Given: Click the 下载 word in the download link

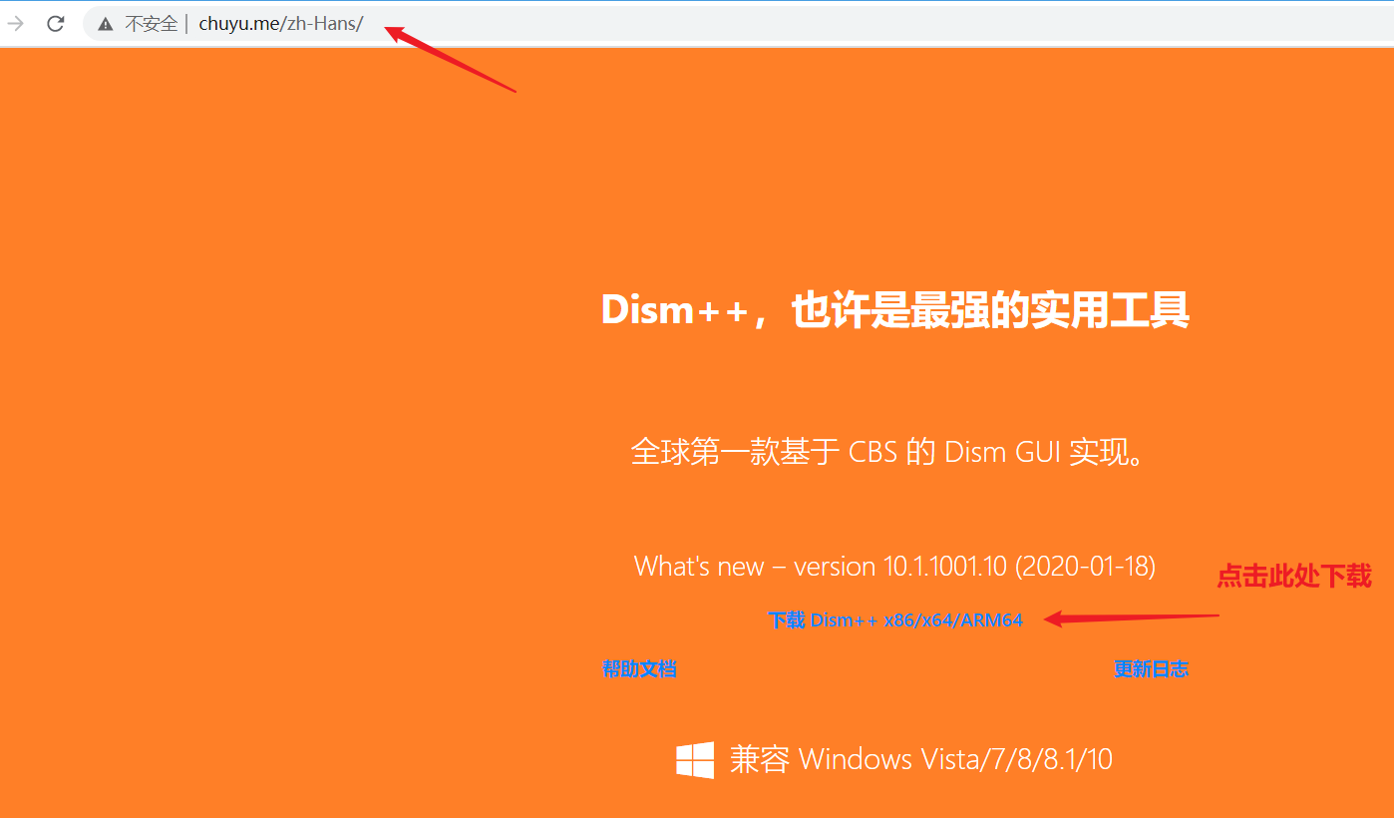Looking at the screenshot, I should point(787,619).
